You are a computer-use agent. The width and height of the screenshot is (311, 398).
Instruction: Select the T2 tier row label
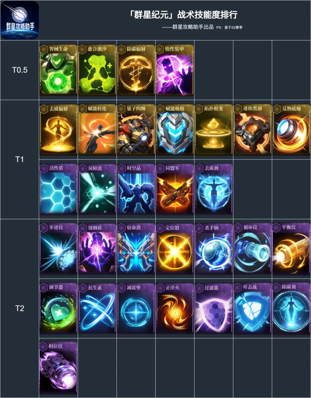click(20, 308)
